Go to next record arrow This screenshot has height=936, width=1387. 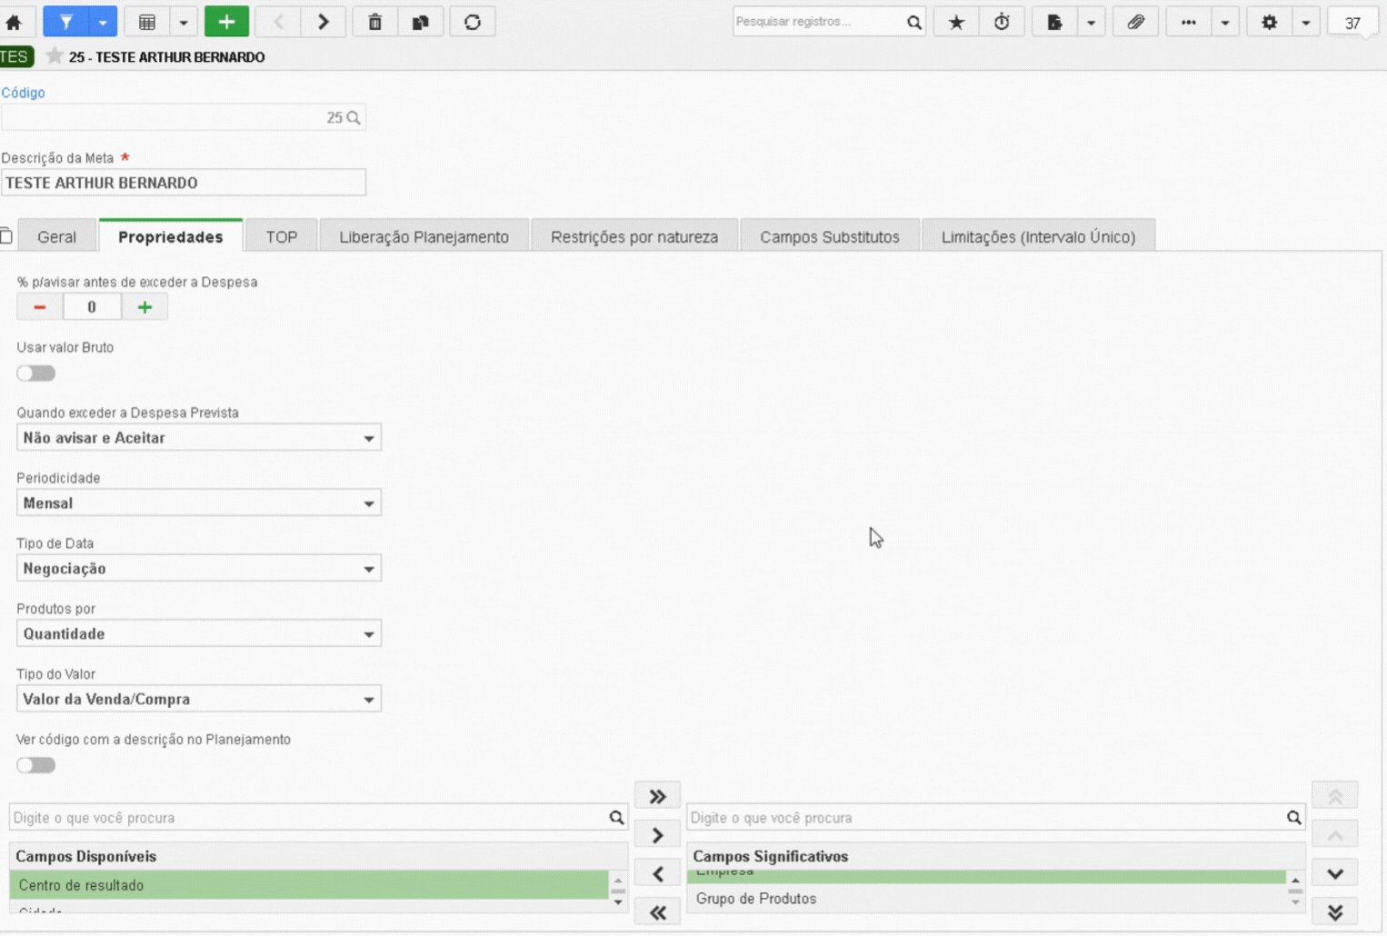[324, 22]
